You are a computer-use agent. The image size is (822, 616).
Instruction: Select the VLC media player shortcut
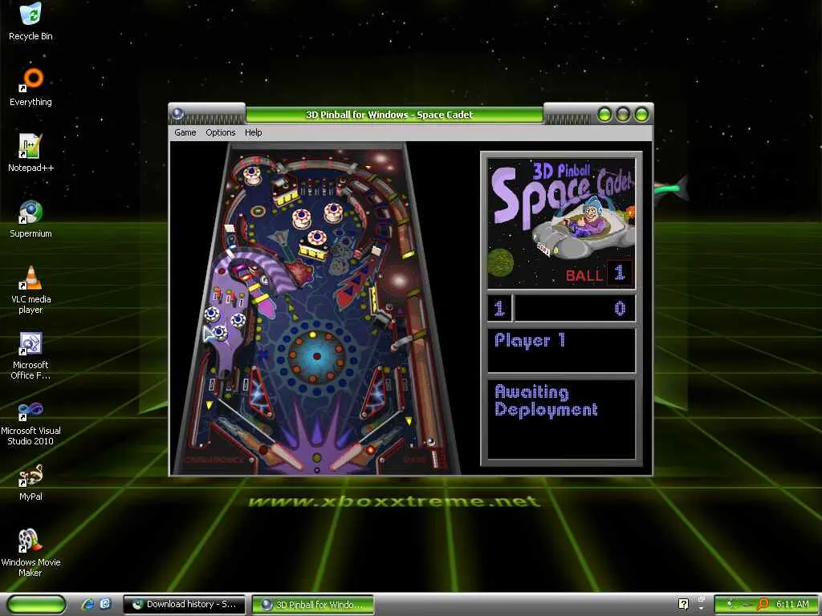pyautogui.click(x=31, y=290)
